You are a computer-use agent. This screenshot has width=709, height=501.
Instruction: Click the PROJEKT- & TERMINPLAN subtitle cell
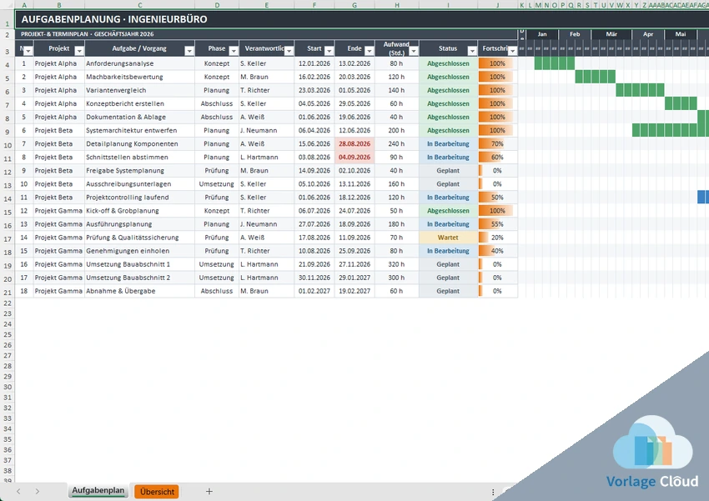coord(266,34)
